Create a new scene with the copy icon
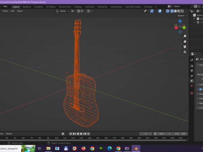The image size is (203, 152). [x=195, y=6]
